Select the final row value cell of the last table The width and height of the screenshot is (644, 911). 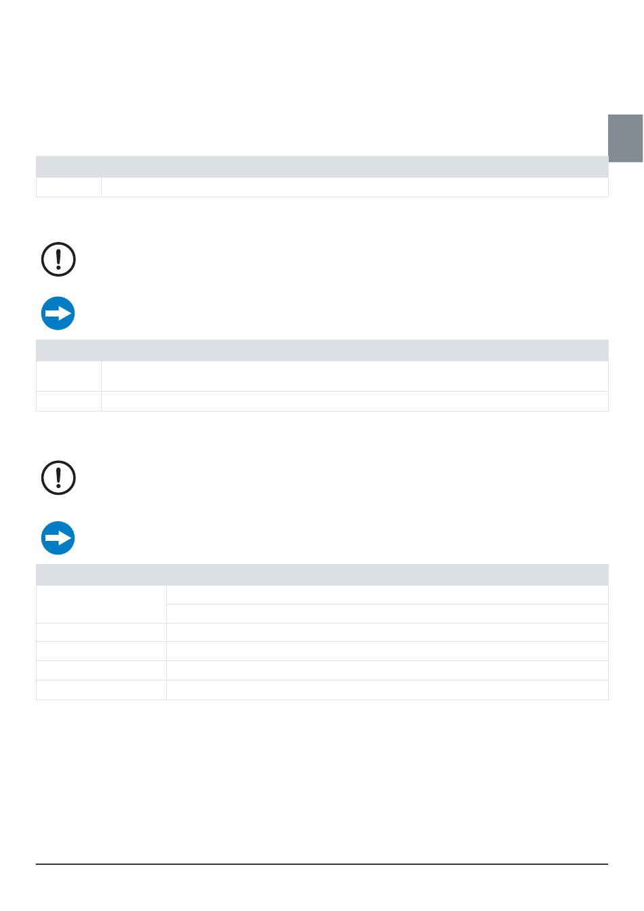pos(387,690)
